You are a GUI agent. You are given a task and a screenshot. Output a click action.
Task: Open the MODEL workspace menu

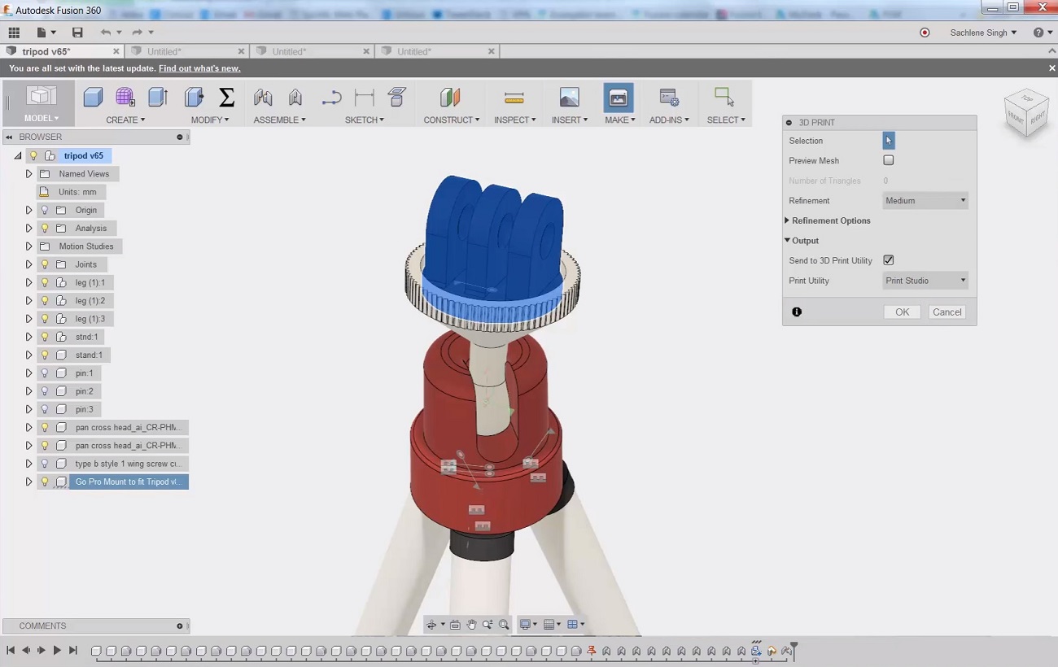(x=40, y=119)
